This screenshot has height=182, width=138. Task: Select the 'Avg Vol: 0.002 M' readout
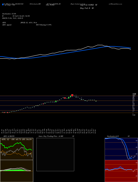coord(88,5)
